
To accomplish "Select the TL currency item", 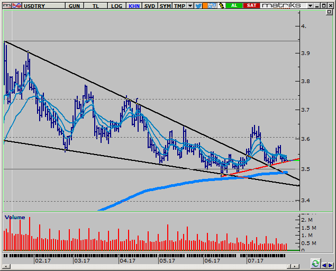I will tap(95, 5).
